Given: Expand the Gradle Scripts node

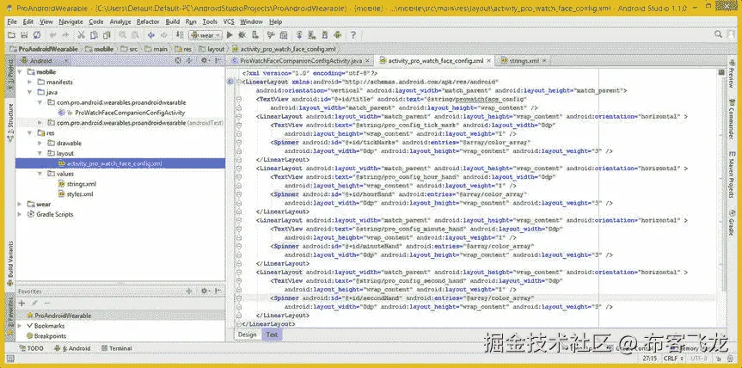Looking at the screenshot, I should (20, 214).
